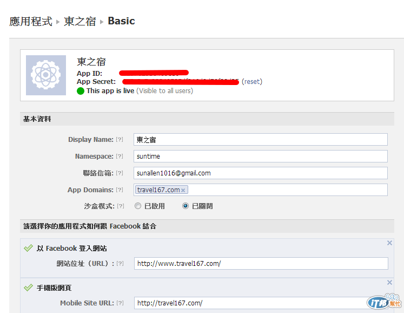Click the Display Name input field
Viewport: 404px width, 313px height.
[x=261, y=140]
